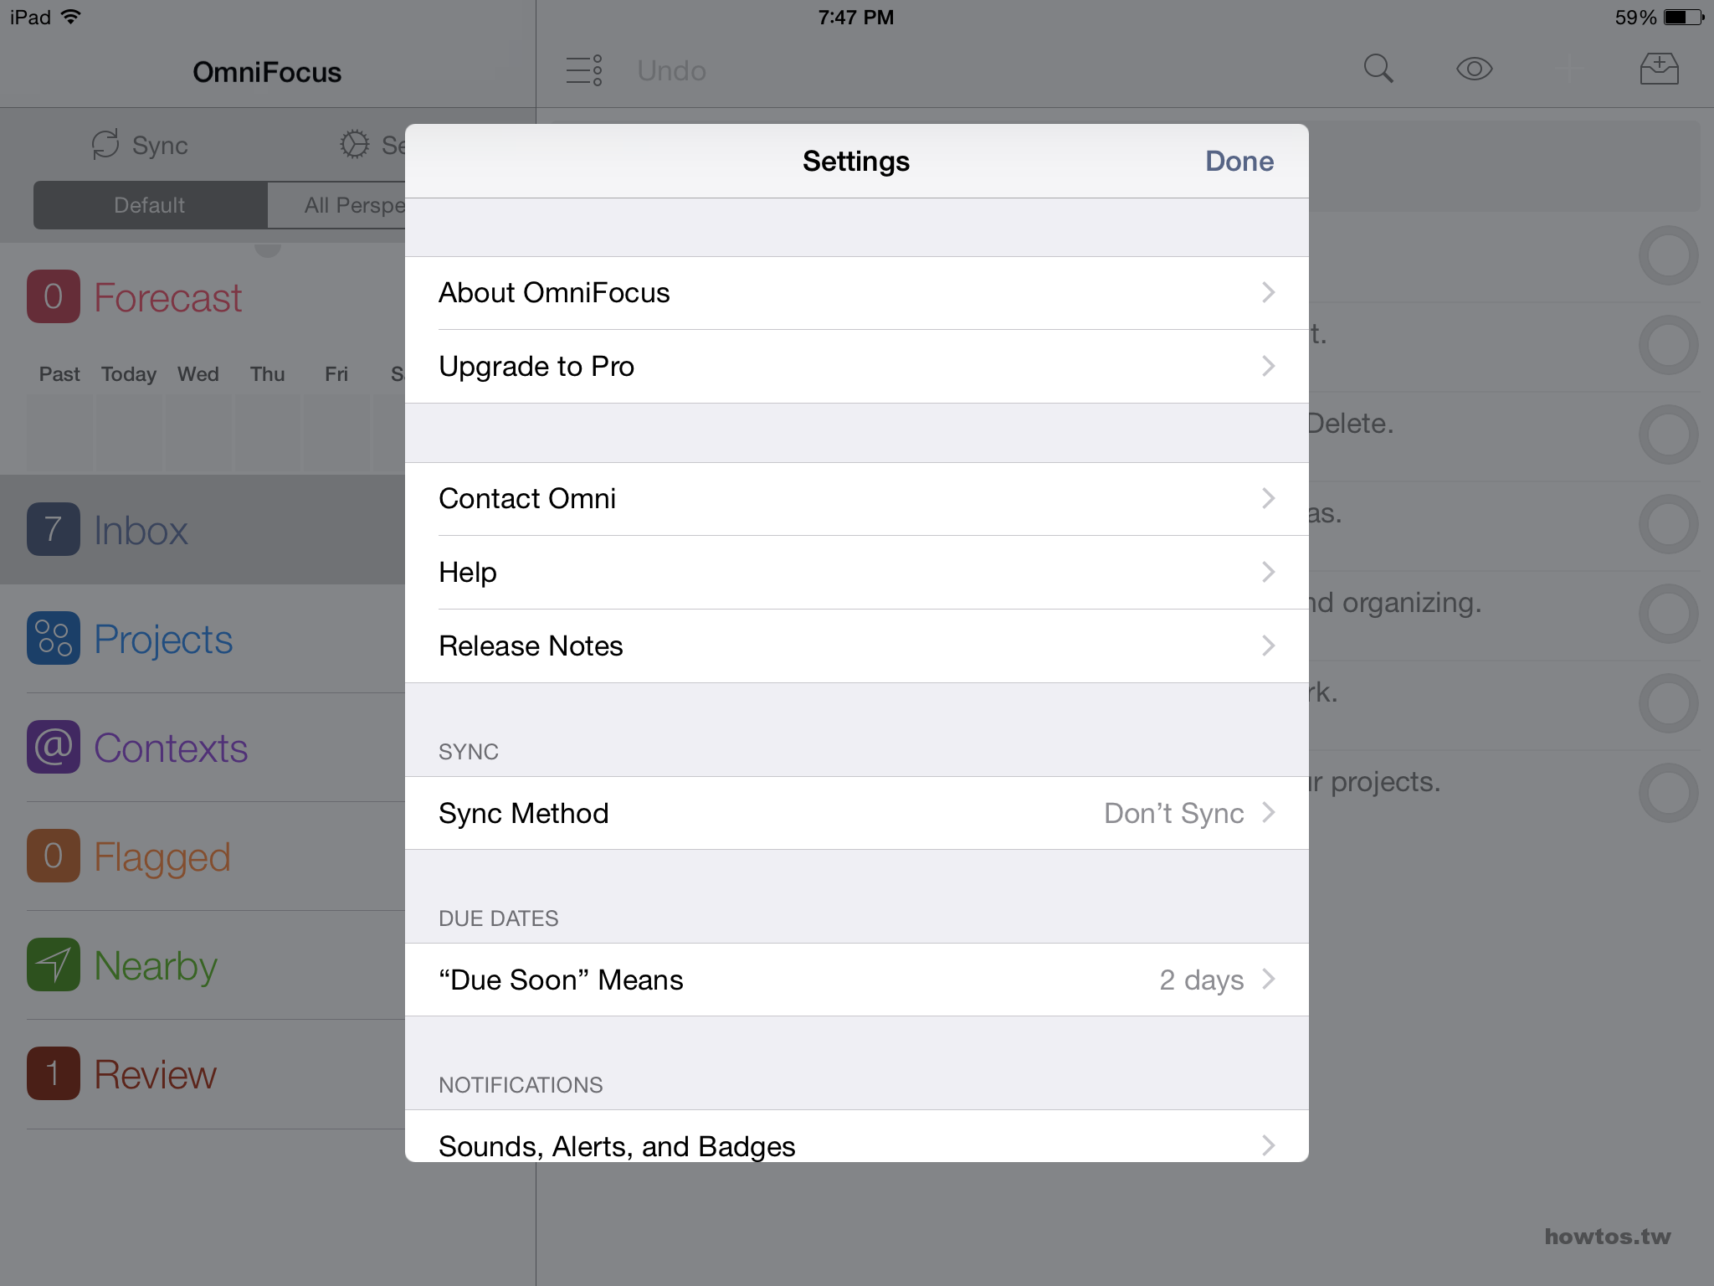Check the battery indicator icon

1684,17
